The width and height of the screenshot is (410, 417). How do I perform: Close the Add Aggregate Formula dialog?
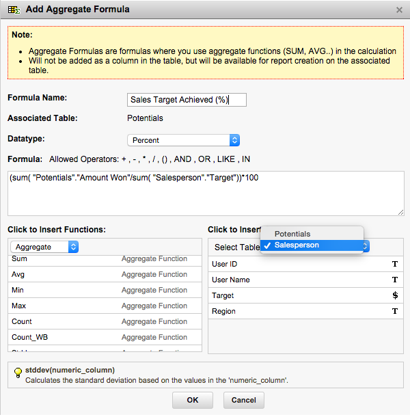[399, 10]
